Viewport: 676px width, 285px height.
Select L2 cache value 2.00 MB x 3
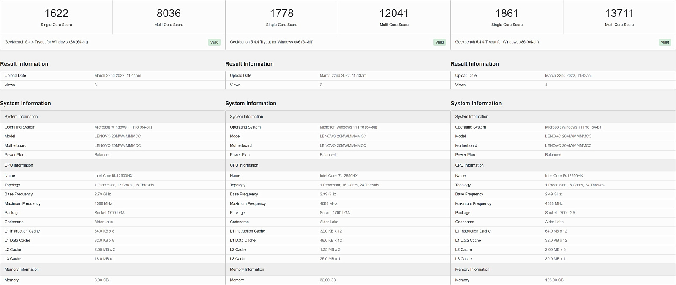click(555, 250)
